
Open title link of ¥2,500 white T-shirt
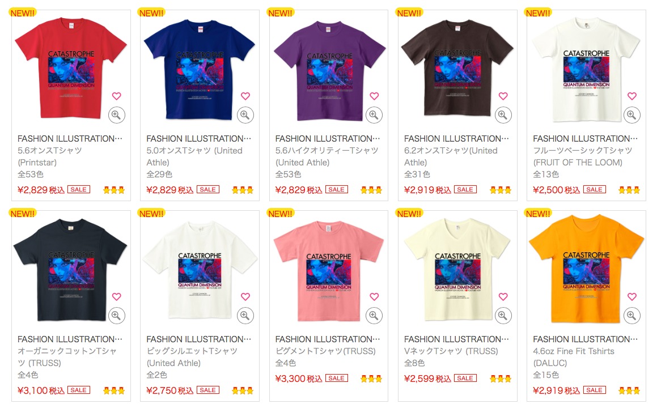(586, 139)
